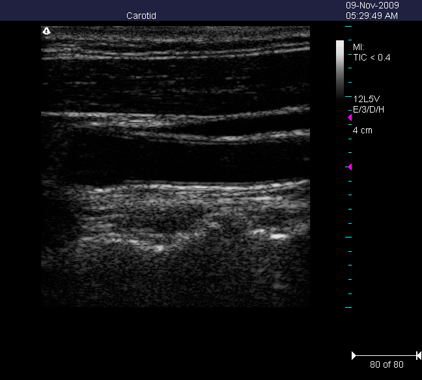Click the topmost cyan depth scale tick

348,27
